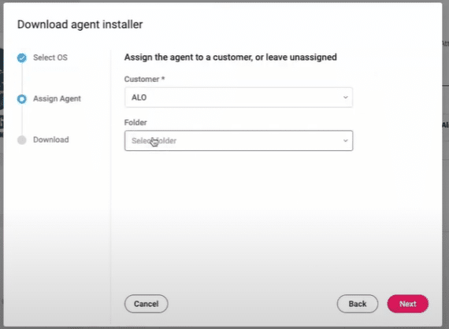This screenshot has width=449, height=329.
Task: Click the Assign the agent to a customer heading
Action: [231, 57]
